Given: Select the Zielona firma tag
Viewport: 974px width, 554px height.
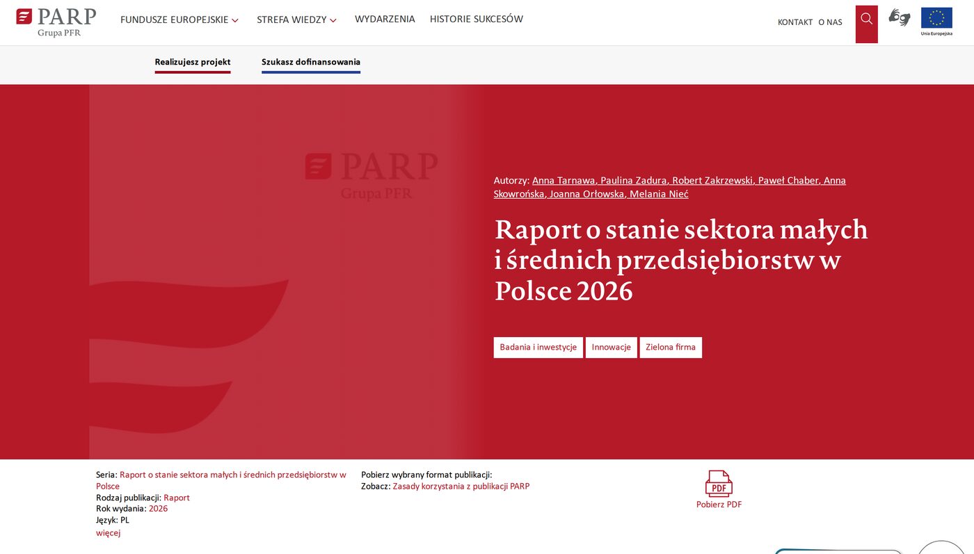Looking at the screenshot, I should (671, 348).
